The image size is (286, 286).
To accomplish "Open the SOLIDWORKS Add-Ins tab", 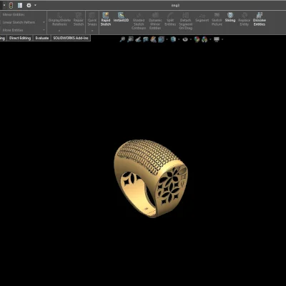I will [x=71, y=38].
